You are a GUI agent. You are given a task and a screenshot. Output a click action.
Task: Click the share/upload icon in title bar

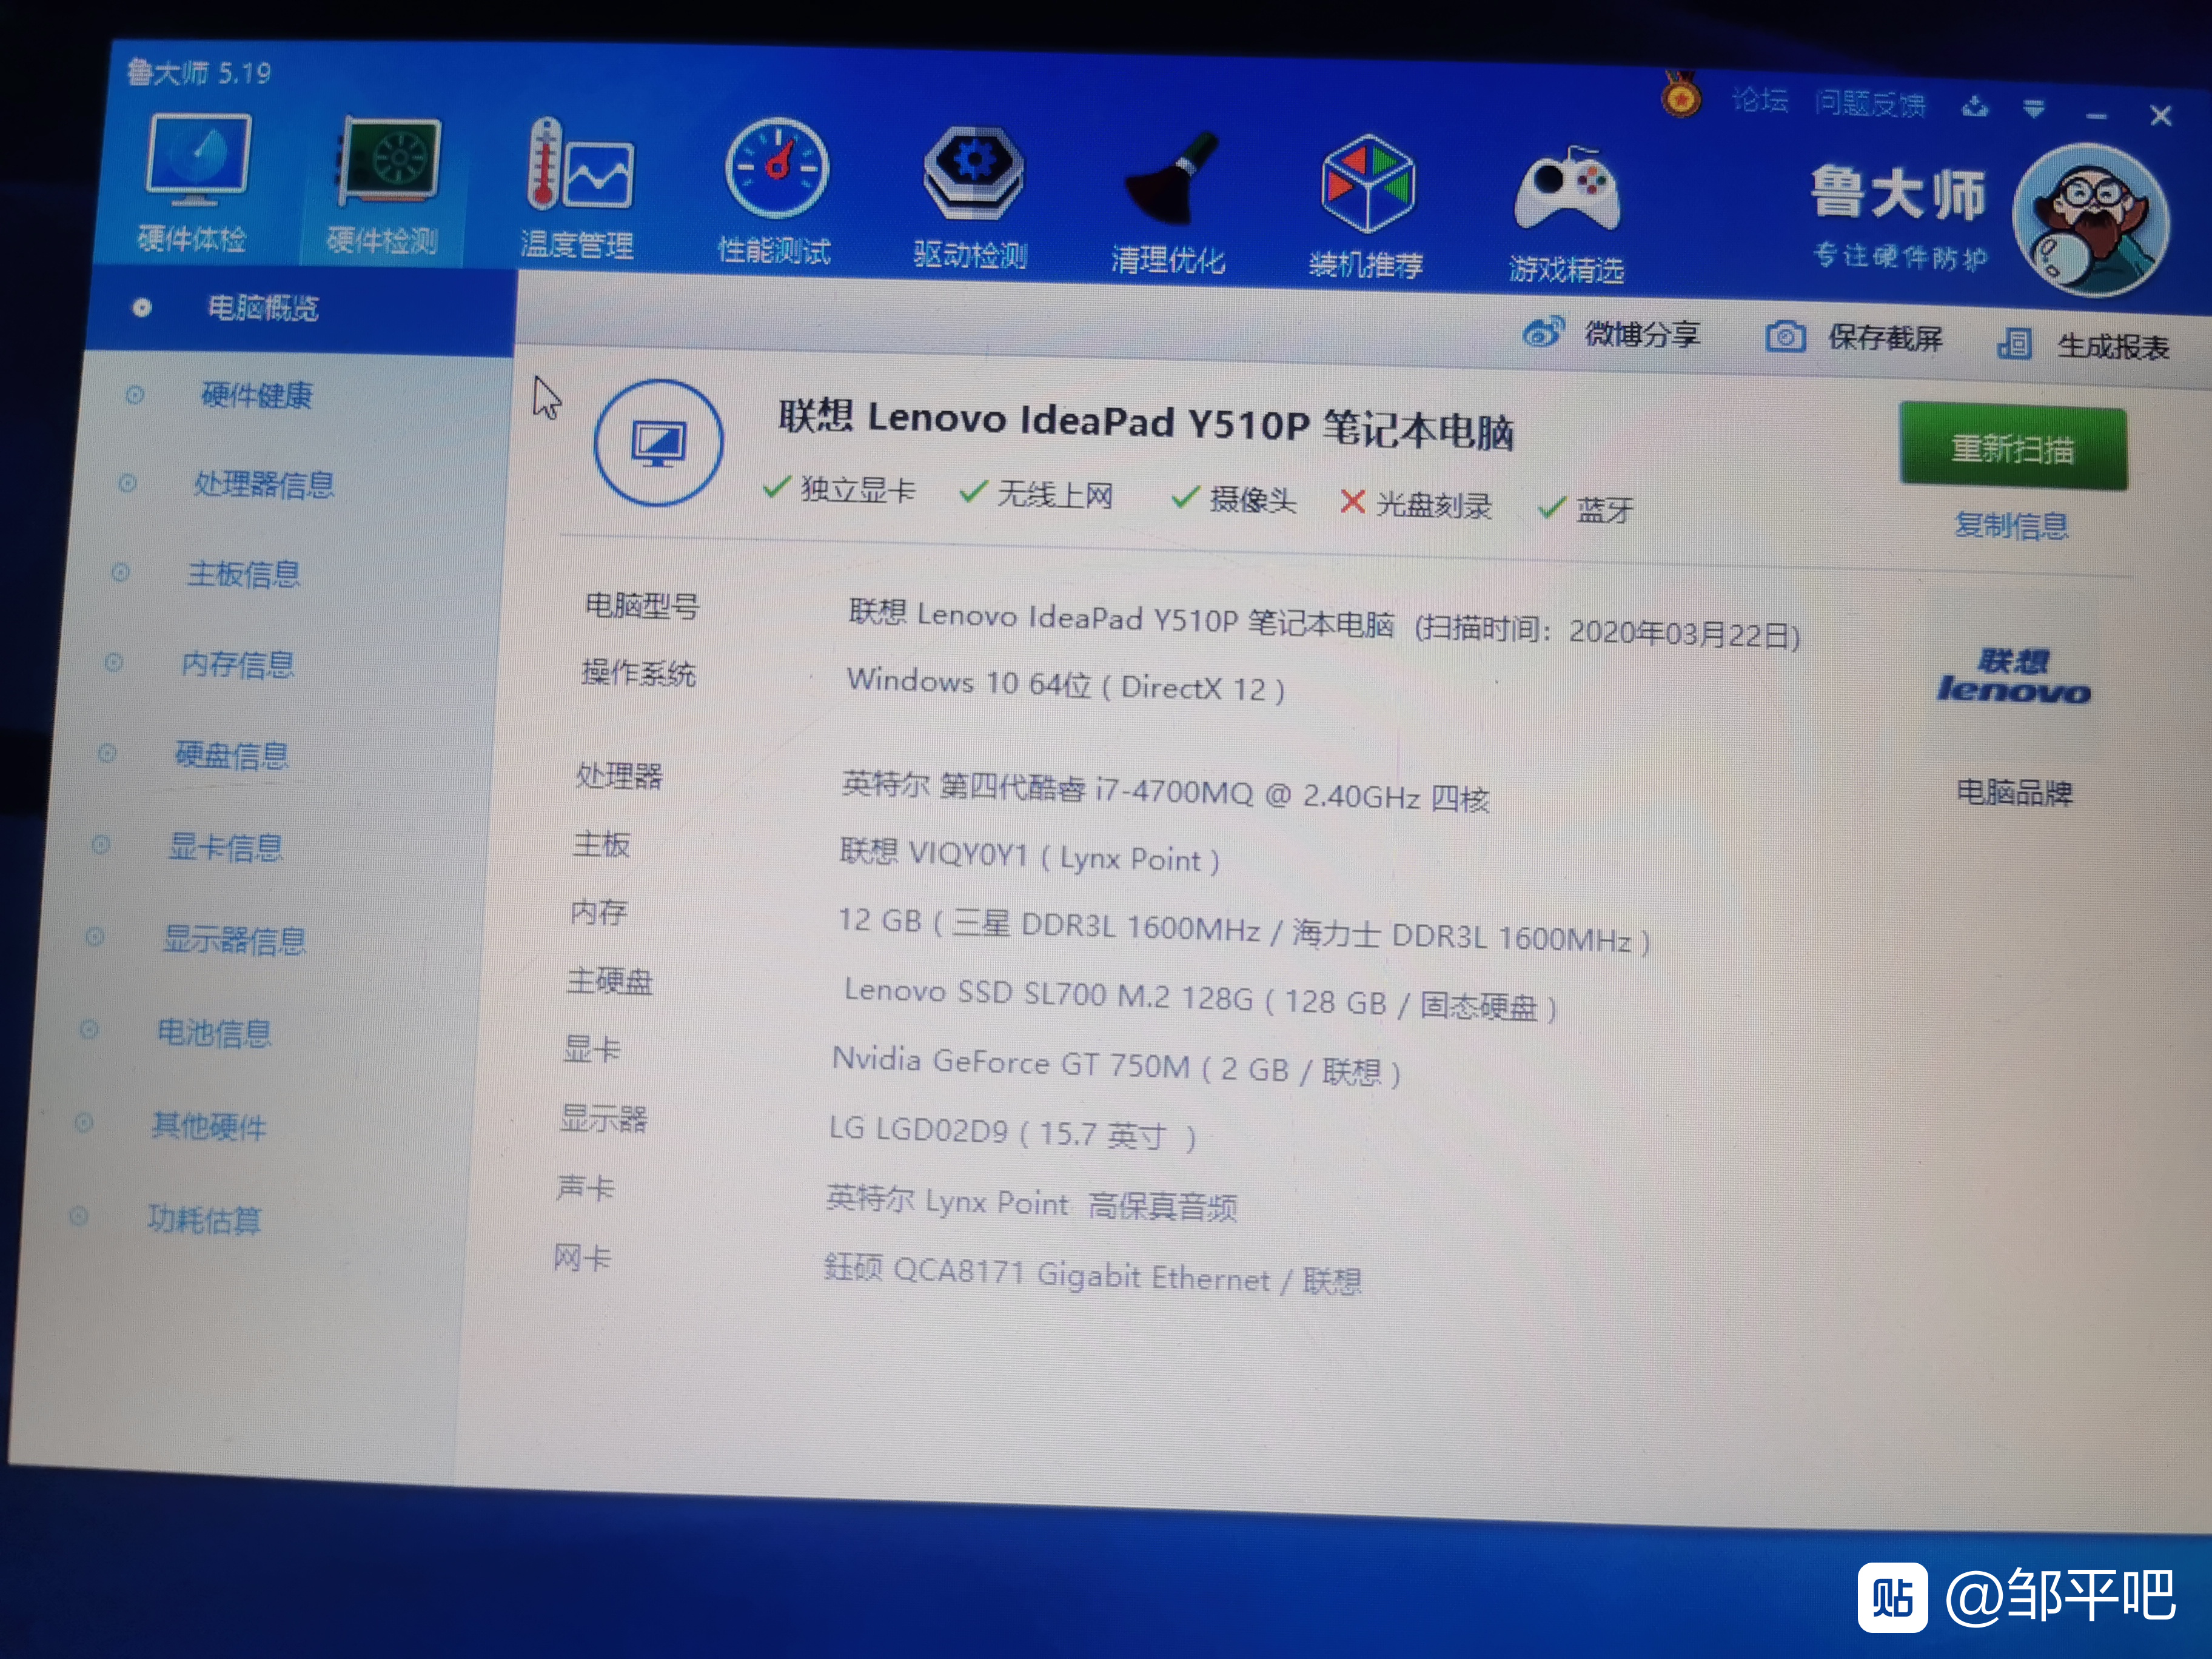(1974, 106)
